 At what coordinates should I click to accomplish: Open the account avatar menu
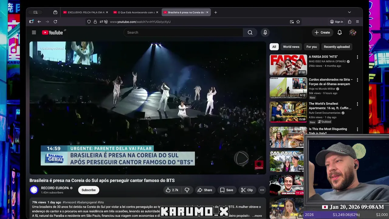click(353, 33)
